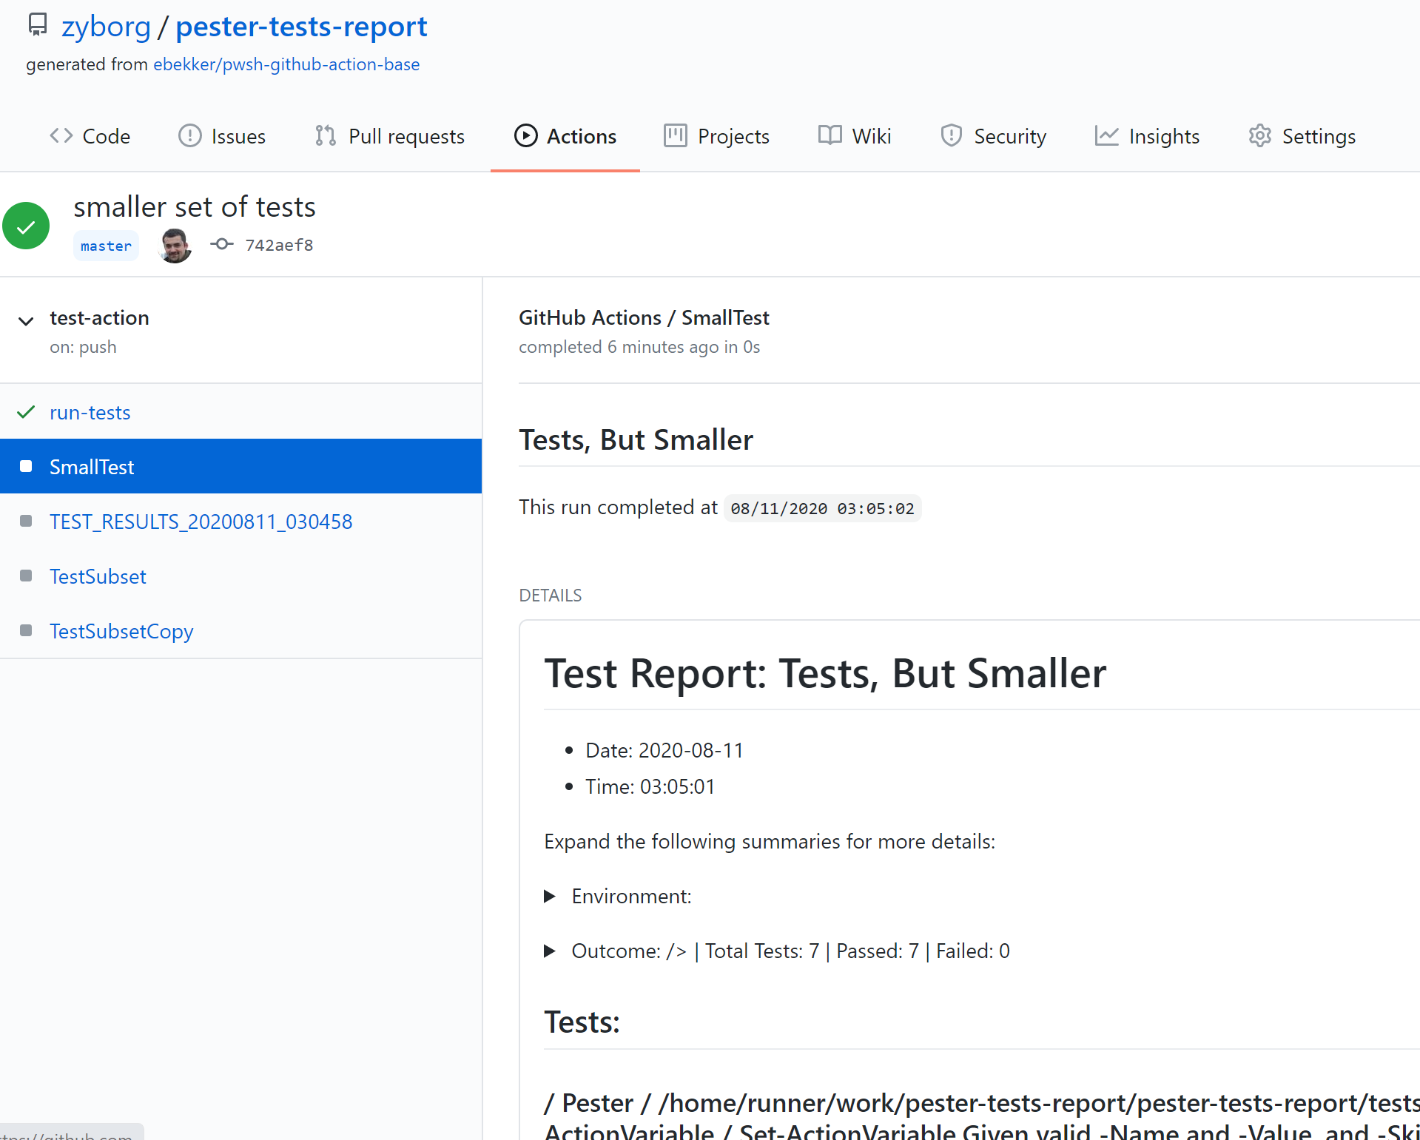The image size is (1420, 1140).
Task: Click the 'Test Report: Tests, But Smaller' title
Action: pos(825,673)
